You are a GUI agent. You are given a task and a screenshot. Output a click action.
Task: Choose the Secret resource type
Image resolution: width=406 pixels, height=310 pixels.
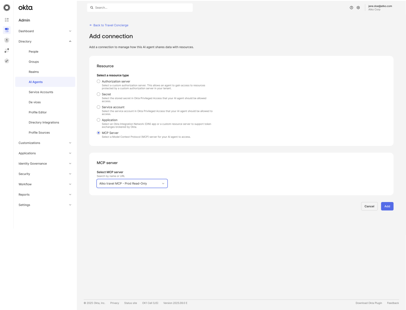[x=98, y=94]
